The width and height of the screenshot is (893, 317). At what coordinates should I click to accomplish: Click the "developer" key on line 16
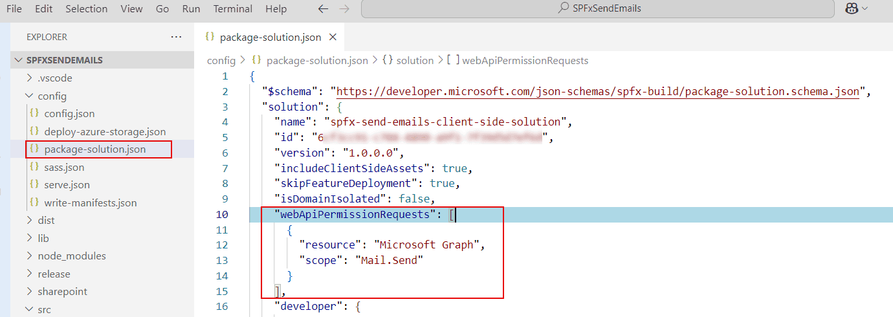coord(308,306)
